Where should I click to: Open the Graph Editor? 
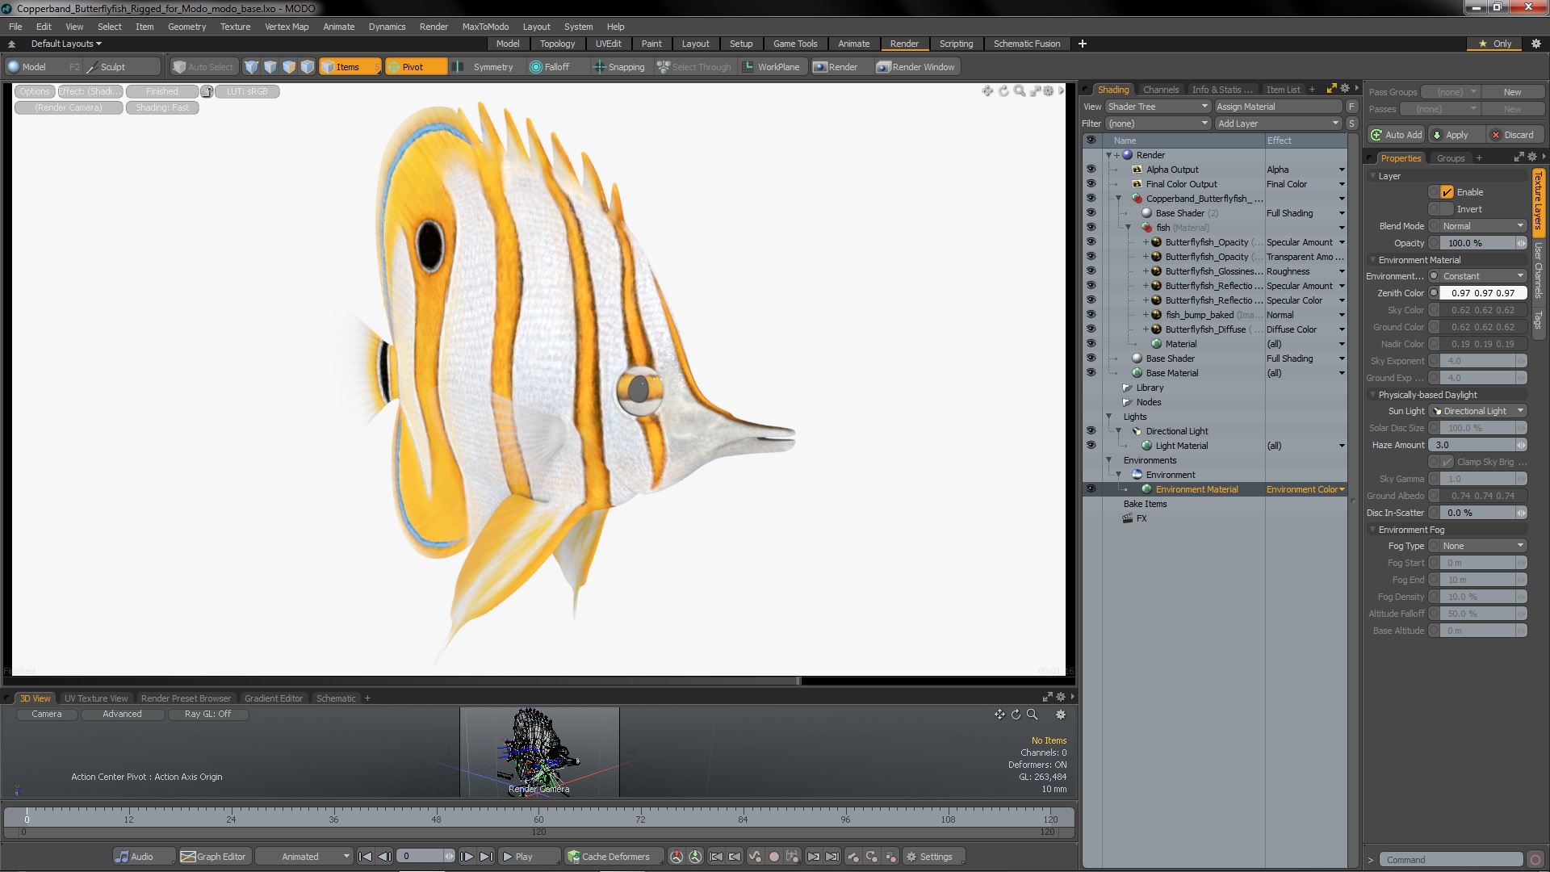click(214, 857)
